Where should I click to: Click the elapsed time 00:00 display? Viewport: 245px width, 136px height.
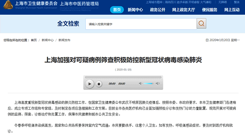click(112, 84)
